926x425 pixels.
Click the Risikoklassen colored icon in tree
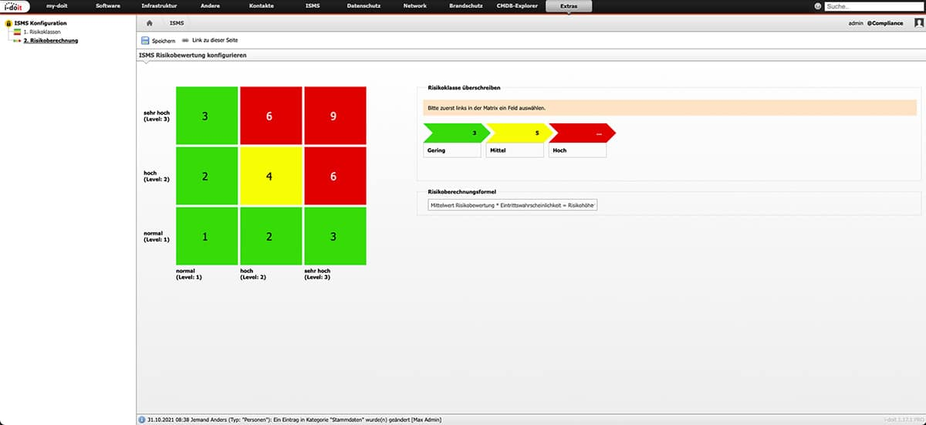coord(17,32)
